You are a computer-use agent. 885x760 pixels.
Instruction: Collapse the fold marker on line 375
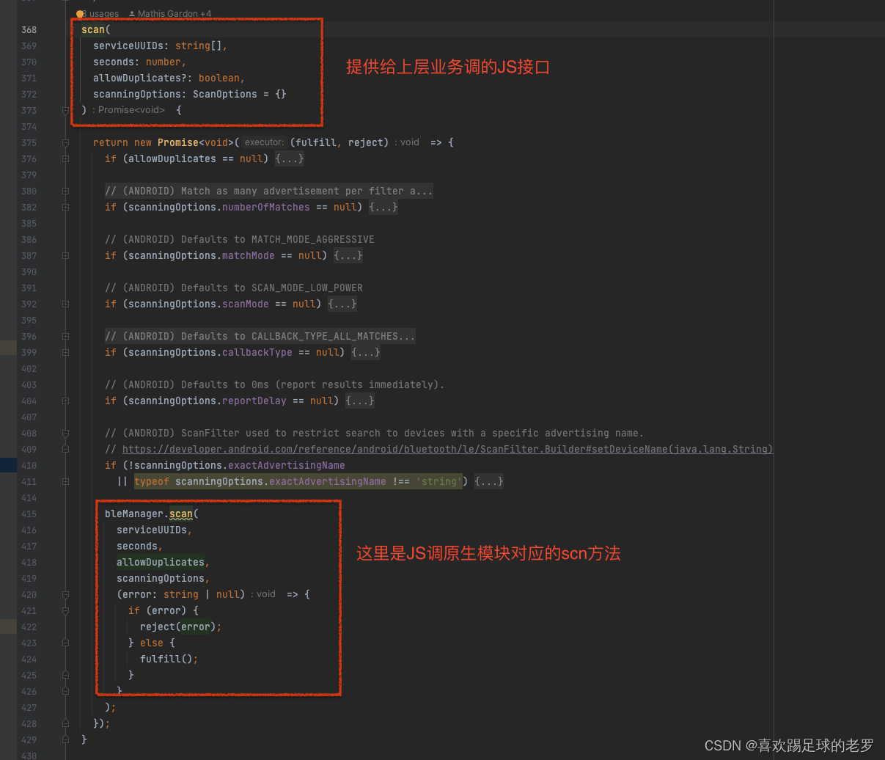pyautogui.click(x=65, y=143)
